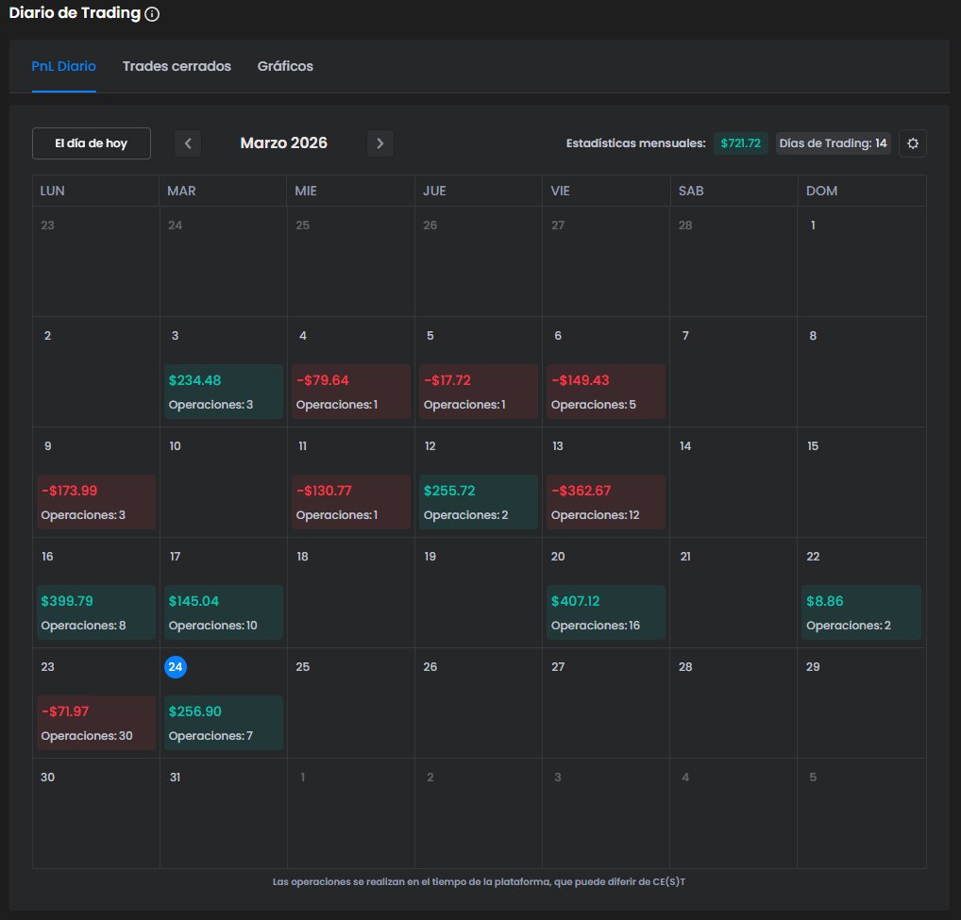Image resolution: width=961 pixels, height=920 pixels.
Task: Open the -$79.64 entry on March 4
Action: point(350,392)
